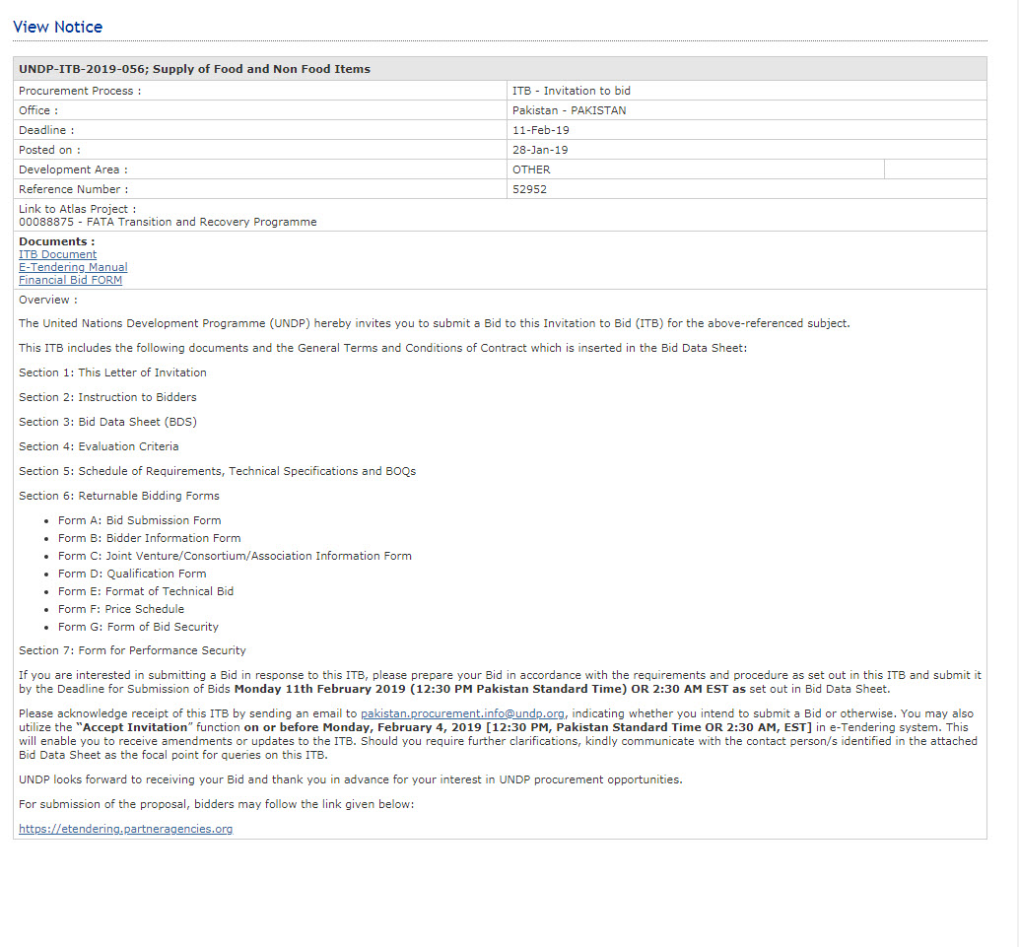Click the pakistan.procurement.info@undp.org email link
The height and width of the screenshot is (947, 1019).
(x=462, y=713)
